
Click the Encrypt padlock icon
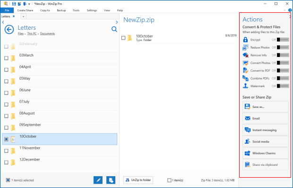tap(245, 40)
